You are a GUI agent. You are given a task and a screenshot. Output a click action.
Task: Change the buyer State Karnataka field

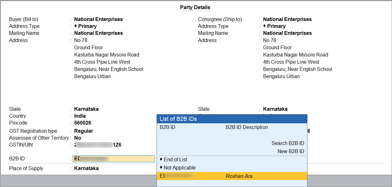pyautogui.click(x=86, y=109)
